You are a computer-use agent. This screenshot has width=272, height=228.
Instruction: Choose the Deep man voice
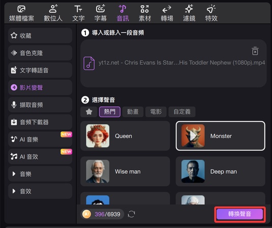pos(221,171)
